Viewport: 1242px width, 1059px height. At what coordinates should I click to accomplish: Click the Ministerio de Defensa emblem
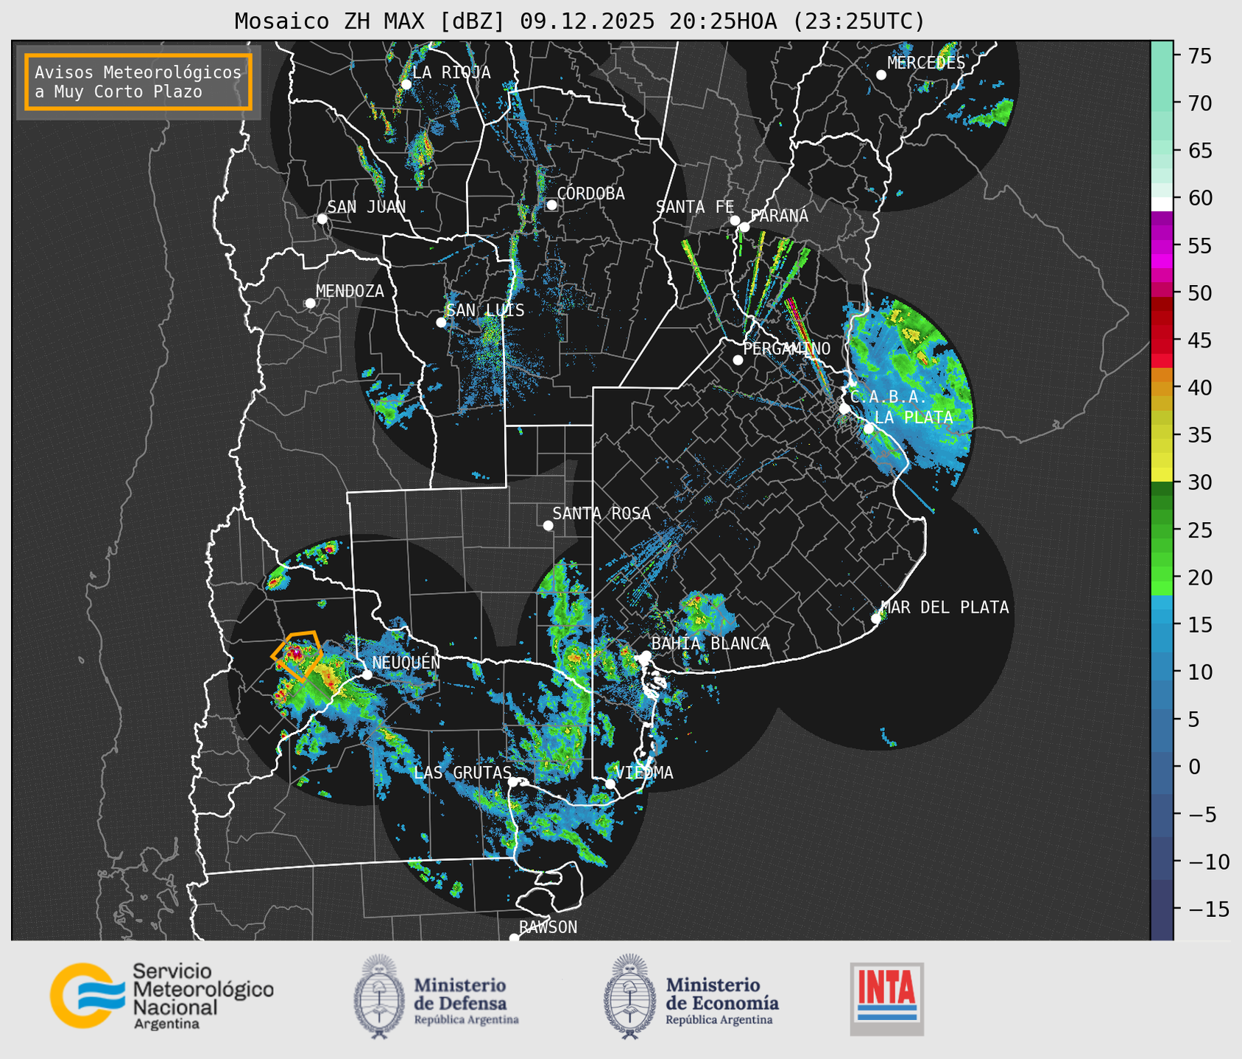coord(379,996)
